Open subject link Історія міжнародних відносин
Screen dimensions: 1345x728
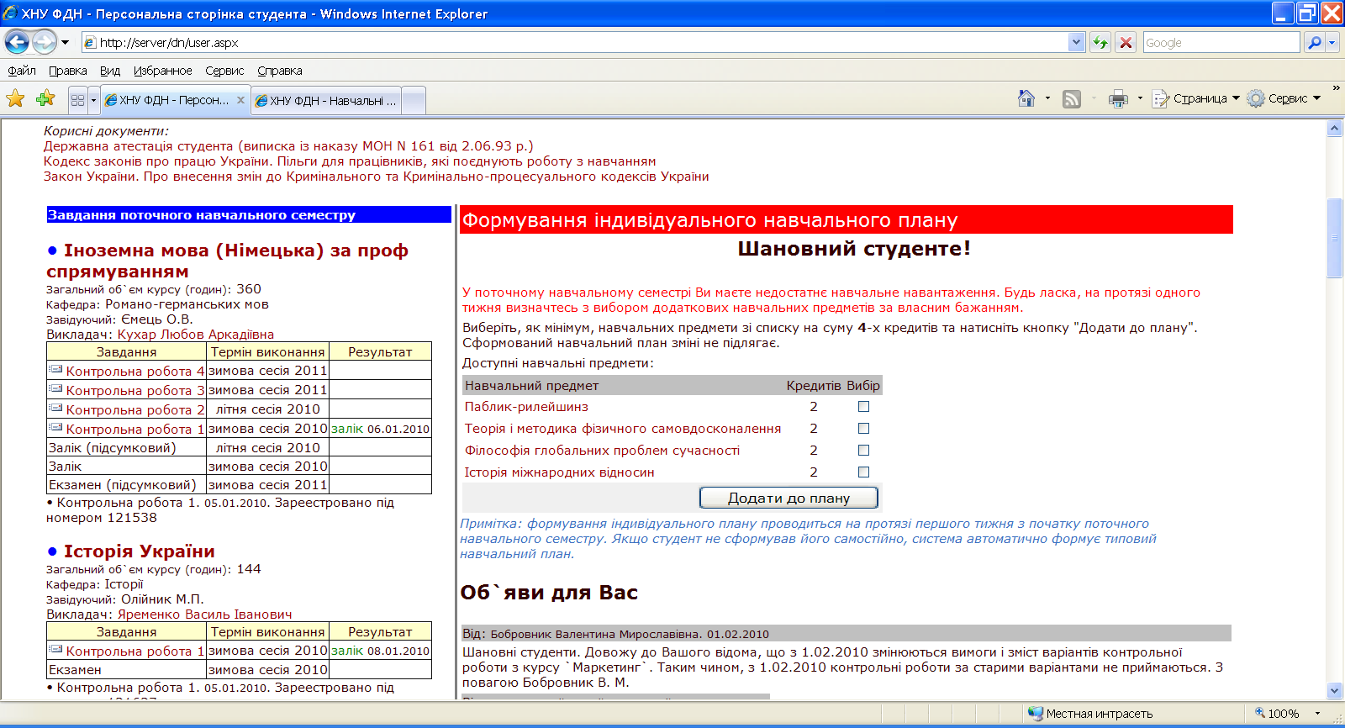point(559,472)
